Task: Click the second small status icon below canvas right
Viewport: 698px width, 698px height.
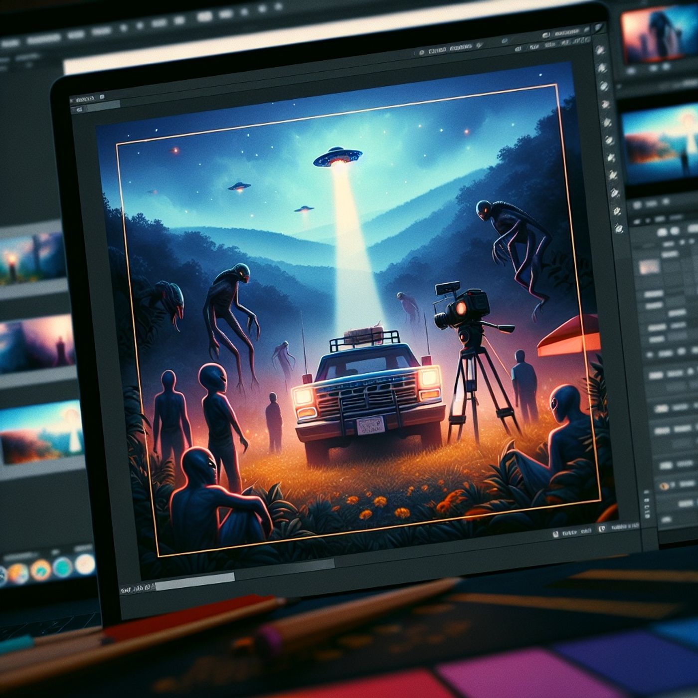Action: tap(601, 528)
